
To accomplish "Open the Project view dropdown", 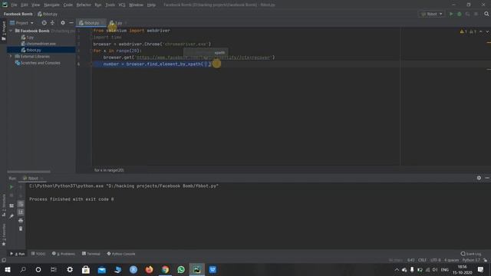I will pos(21,23).
